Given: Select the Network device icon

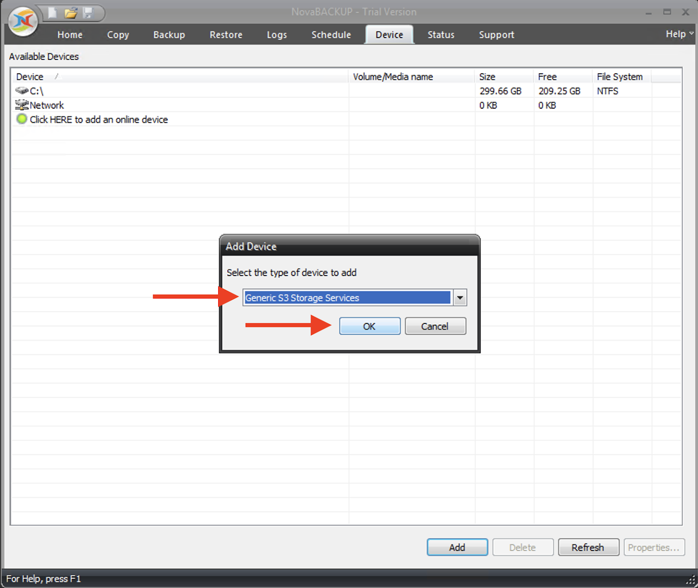Looking at the screenshot, I should (x=21, y=105).
